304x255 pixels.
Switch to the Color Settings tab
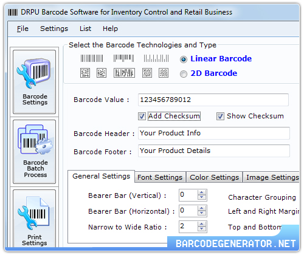[214, 177]
